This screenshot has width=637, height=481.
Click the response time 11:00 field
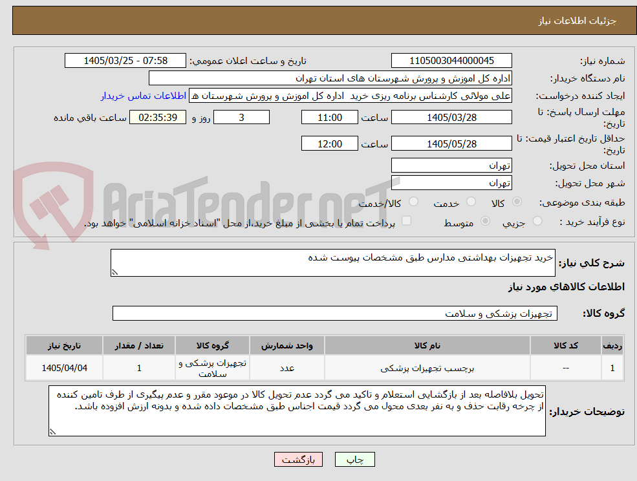point(329,118)
